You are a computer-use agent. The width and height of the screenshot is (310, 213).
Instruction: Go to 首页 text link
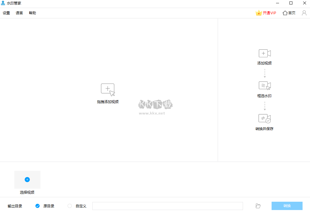click(x=292, y=13)
